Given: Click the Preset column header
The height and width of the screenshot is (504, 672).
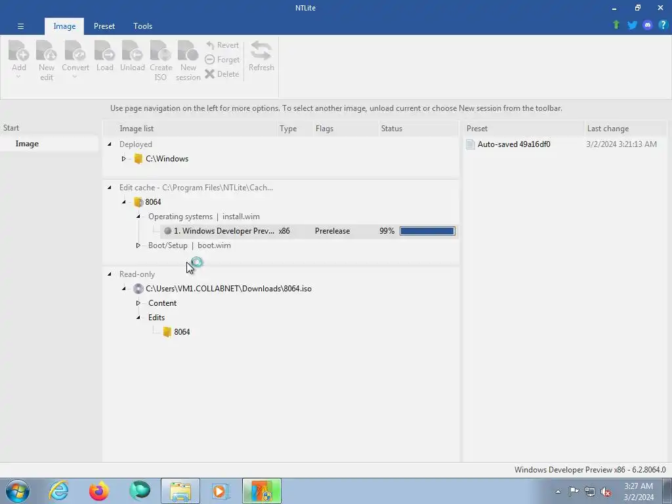Looking at the screenshot, I should (477, 129).
